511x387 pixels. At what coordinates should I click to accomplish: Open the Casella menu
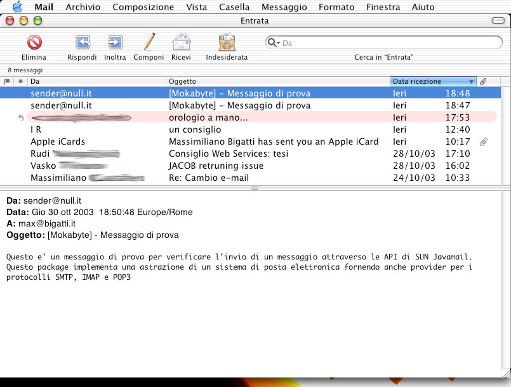234,7
